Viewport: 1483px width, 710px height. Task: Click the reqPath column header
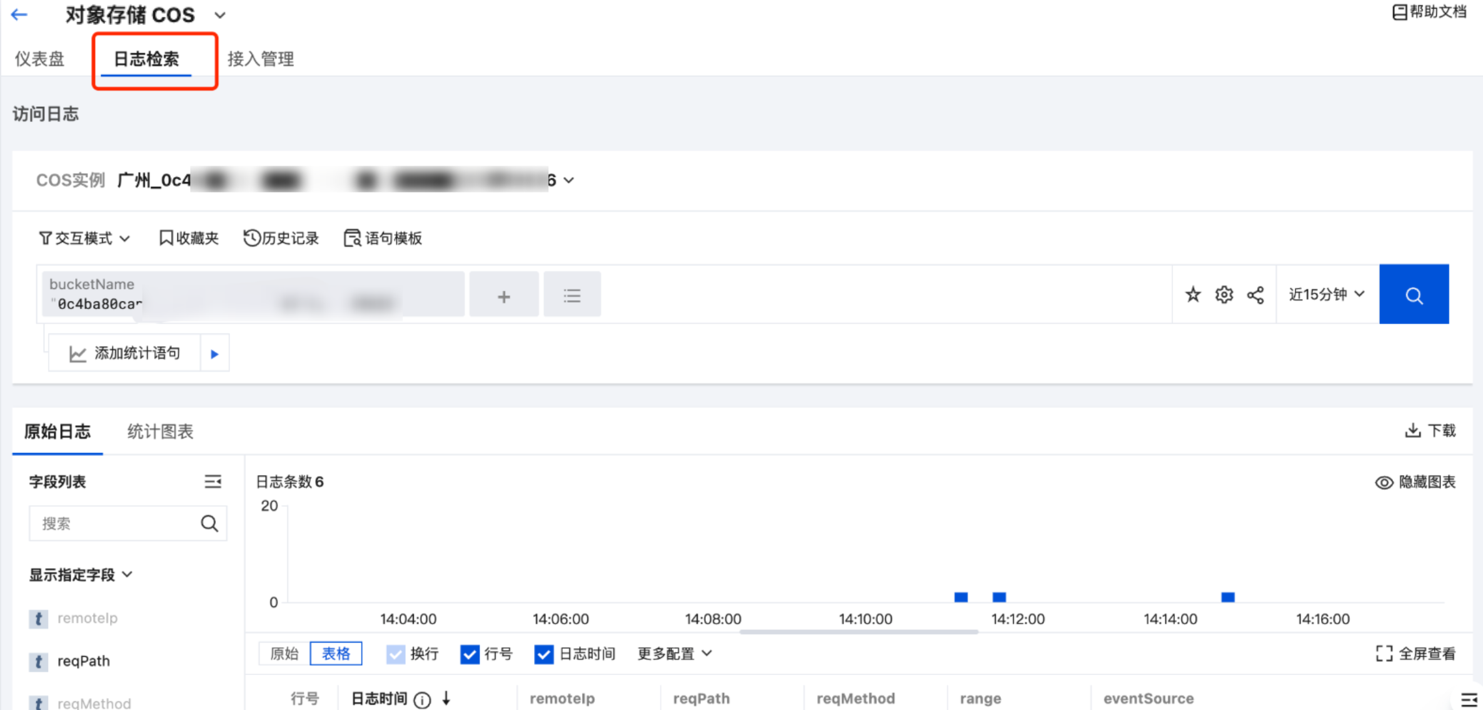click(x=701, y=698)
